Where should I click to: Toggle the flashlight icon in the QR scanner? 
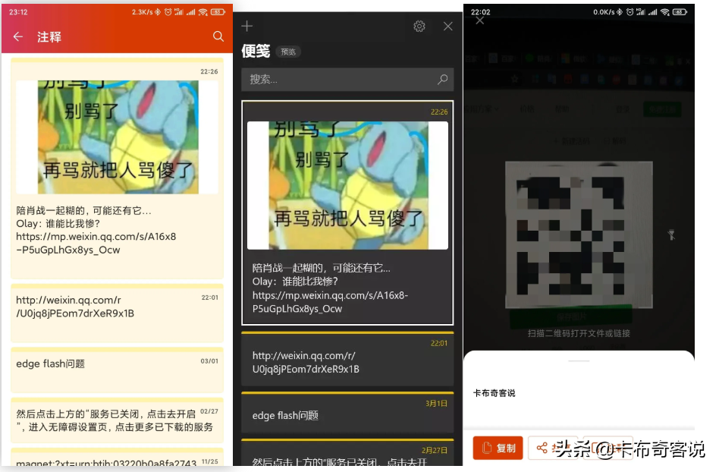tap(671, 234)
